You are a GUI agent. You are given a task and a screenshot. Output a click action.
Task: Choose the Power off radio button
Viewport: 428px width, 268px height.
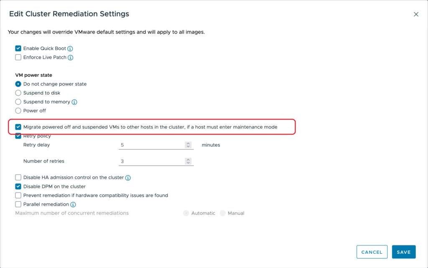coord(18,111)
